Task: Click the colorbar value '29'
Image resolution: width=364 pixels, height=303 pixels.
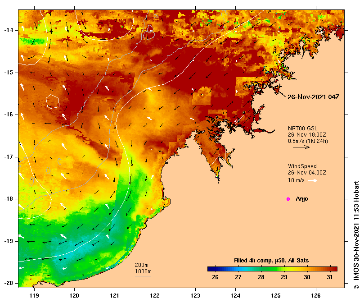Action: point(284,277)
